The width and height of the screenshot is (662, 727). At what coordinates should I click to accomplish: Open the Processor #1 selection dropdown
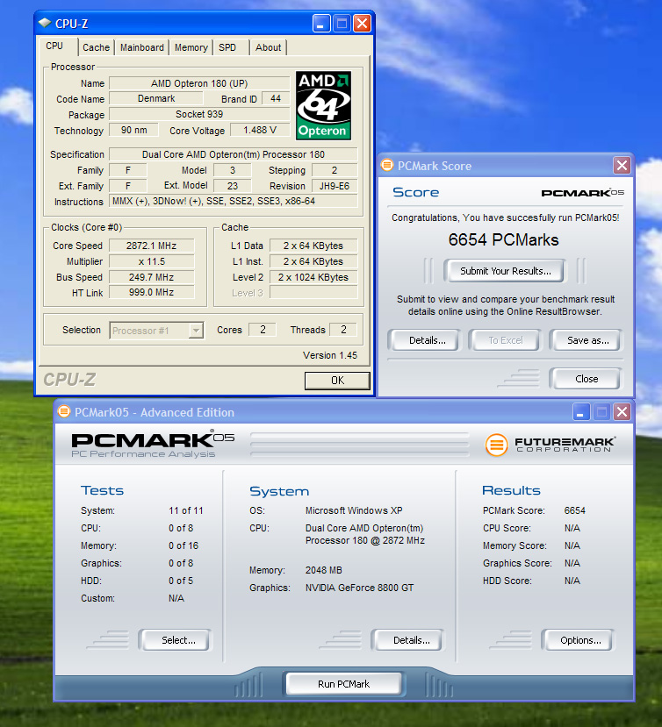[x=156, y=331]
